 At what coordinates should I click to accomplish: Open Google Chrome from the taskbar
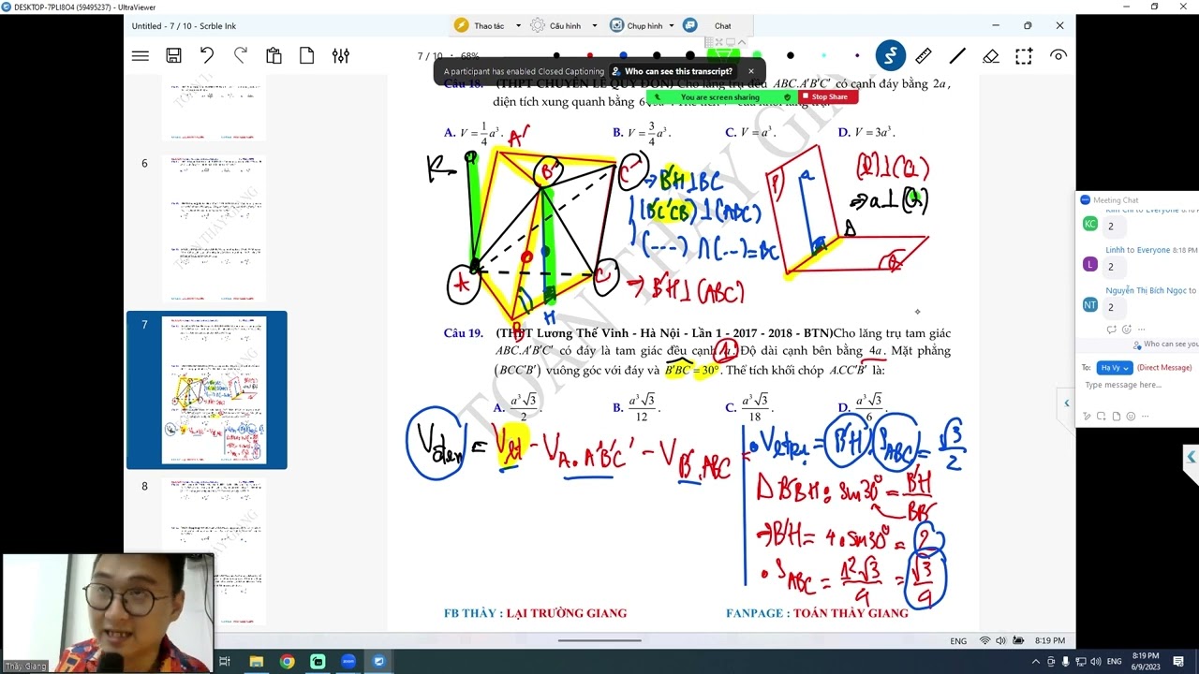(287, 662)
